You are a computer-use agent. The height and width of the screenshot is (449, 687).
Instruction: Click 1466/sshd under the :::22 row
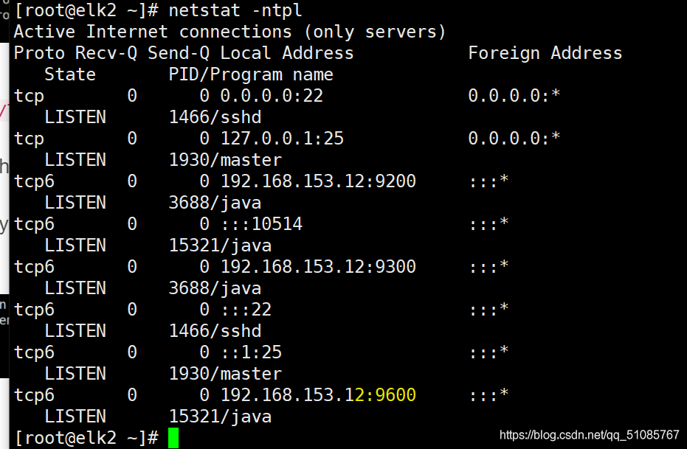point(215,331)
